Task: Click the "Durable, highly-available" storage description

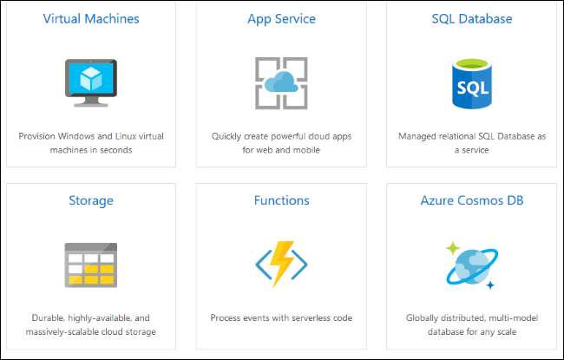Action: point(91,325)
